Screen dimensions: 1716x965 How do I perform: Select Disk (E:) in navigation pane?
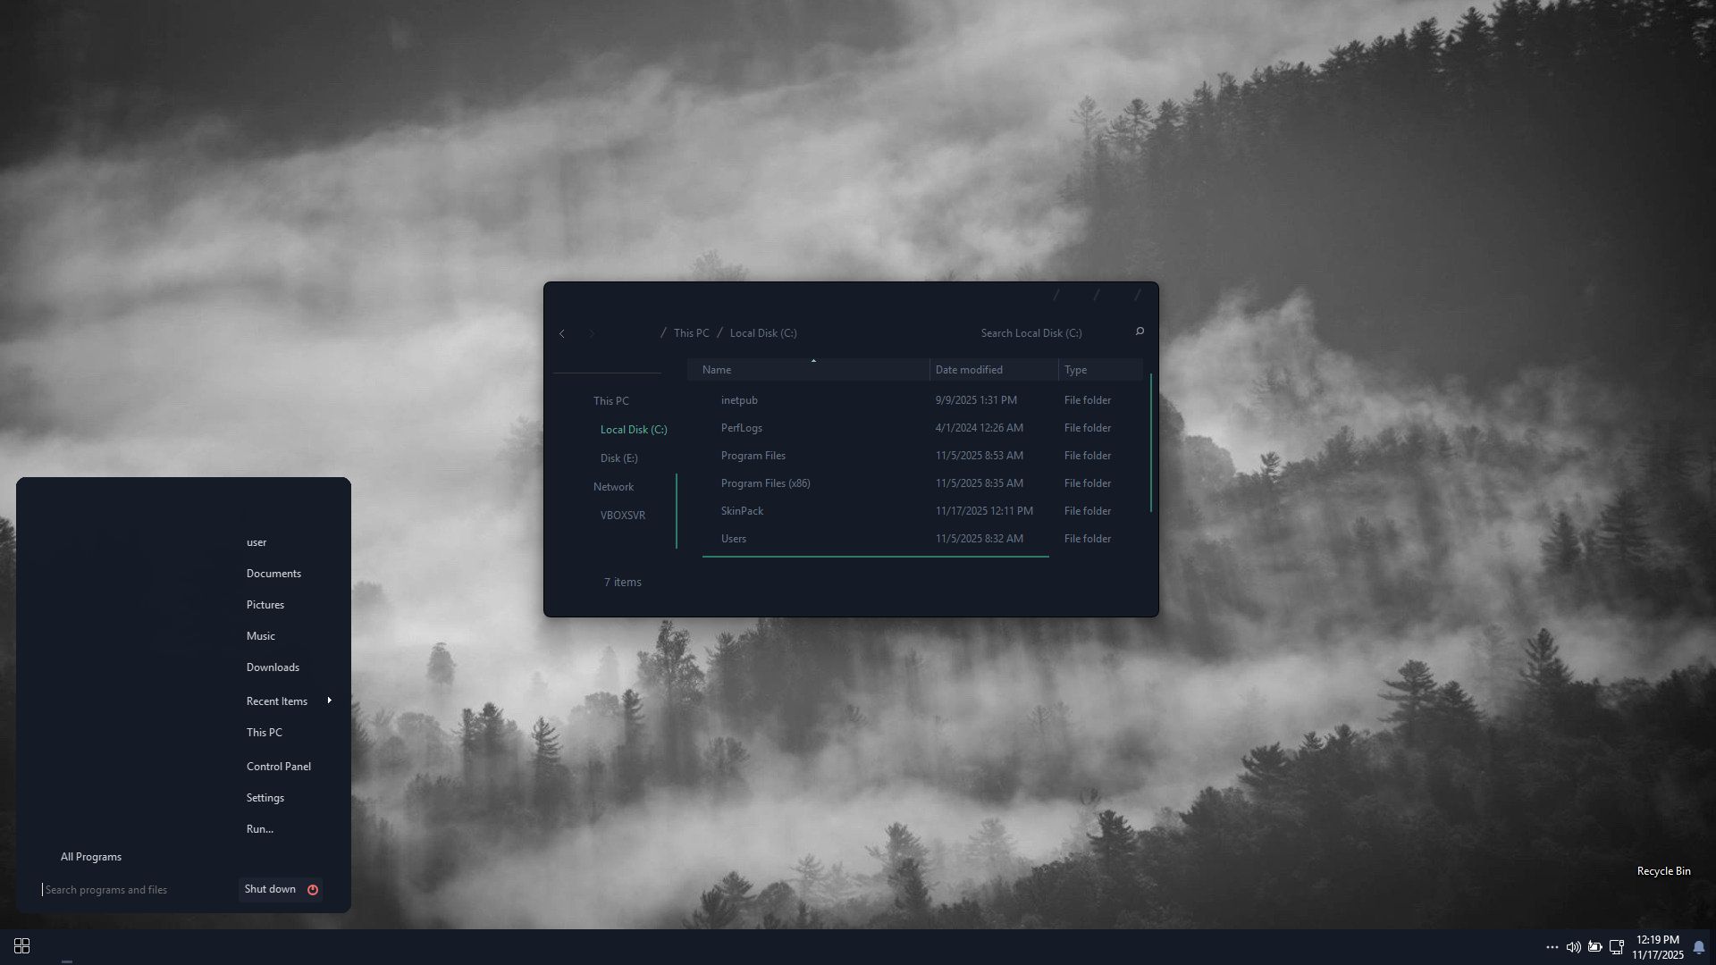click(x=618, y=458)
